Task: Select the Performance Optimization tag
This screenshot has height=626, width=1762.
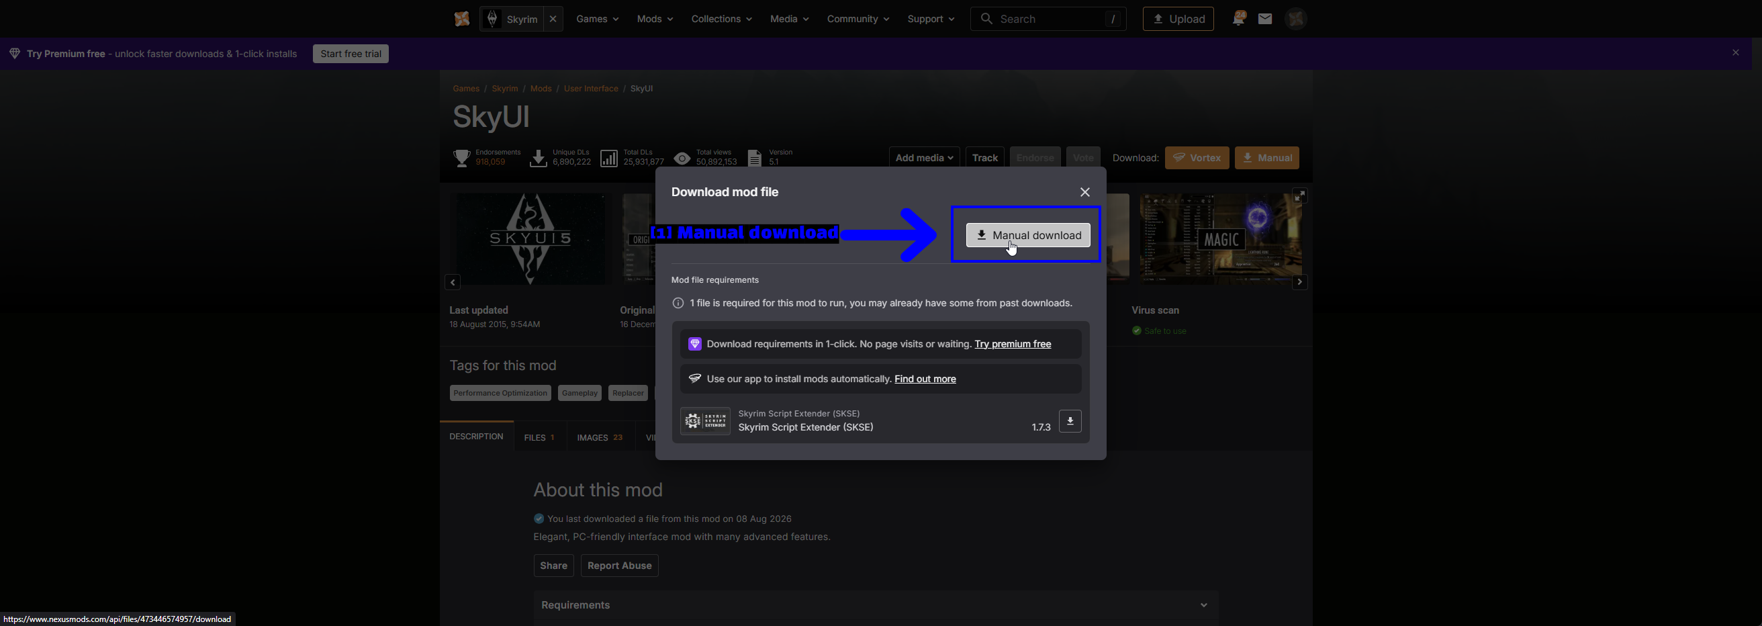Action: [500, 393]
